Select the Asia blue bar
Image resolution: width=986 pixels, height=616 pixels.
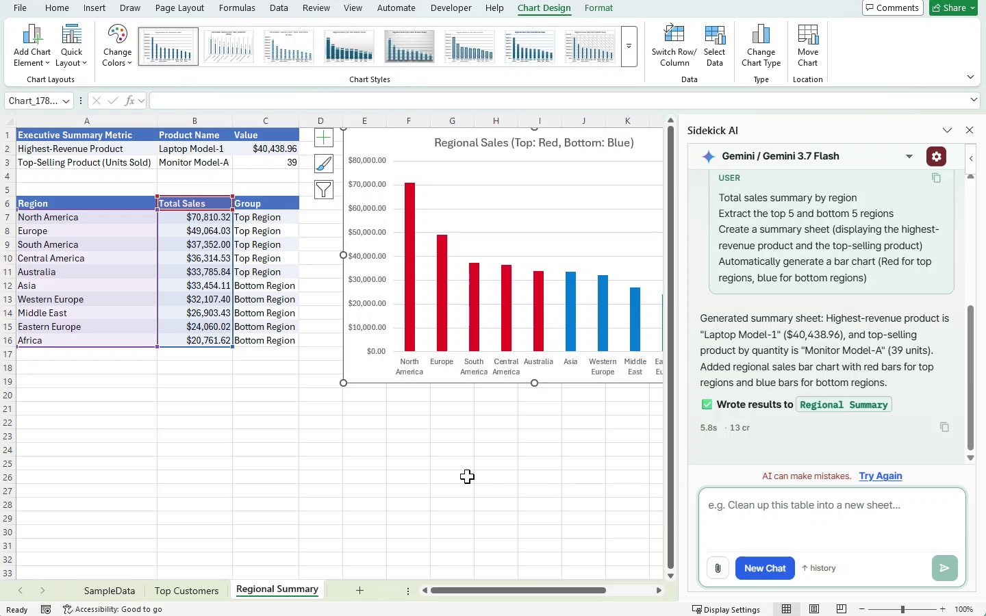570,311
